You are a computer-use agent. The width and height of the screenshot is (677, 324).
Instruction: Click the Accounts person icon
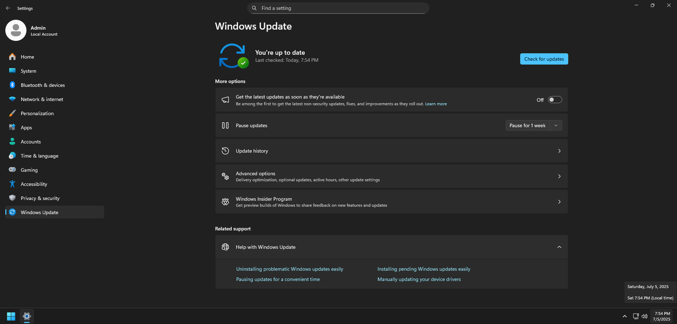(12, 141)
